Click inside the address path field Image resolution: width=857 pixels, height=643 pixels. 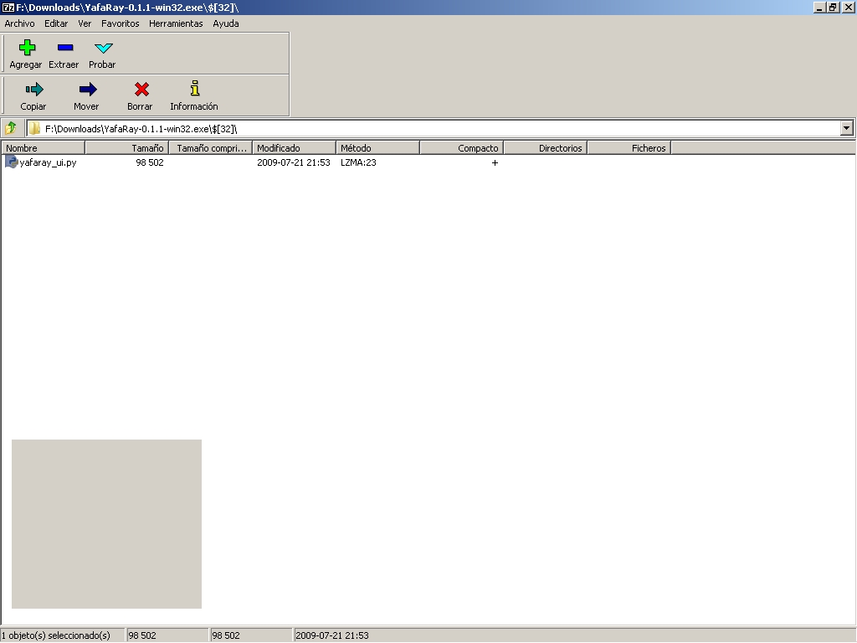[434, 128]
